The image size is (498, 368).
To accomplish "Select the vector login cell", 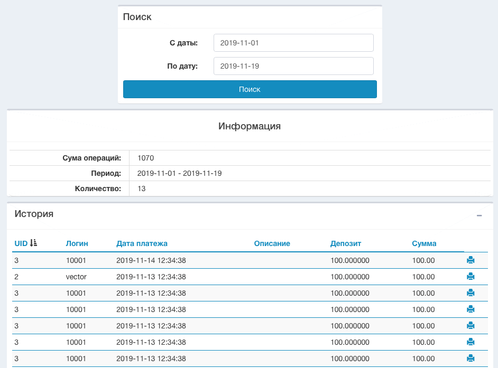I will [x=76, y=277].
